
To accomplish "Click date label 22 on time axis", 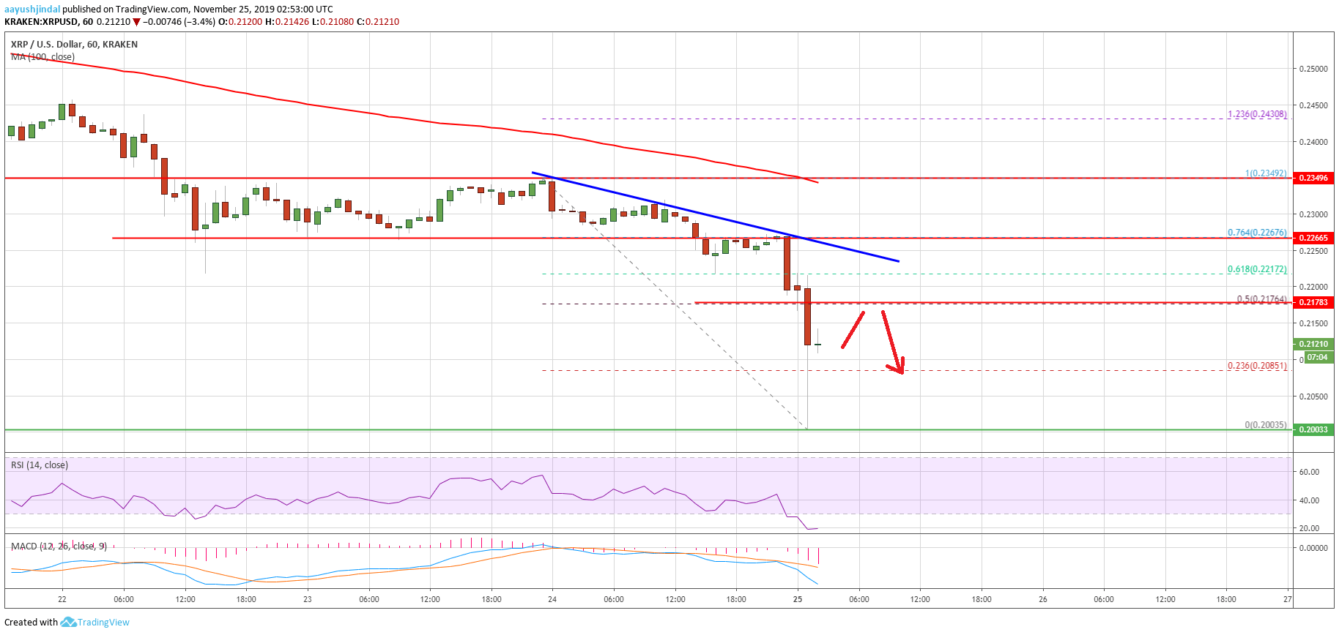I will (x=62, y=599).
